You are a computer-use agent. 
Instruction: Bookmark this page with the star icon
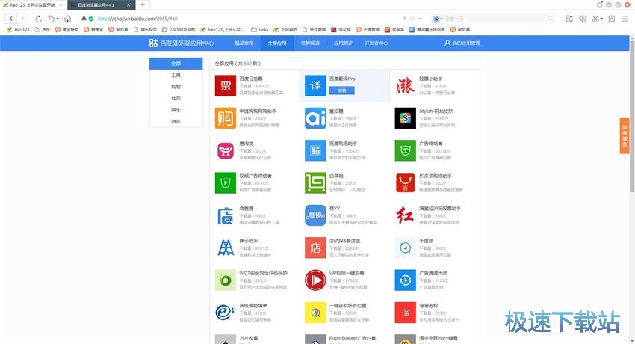pyautogui.click(x=412, y=19)
